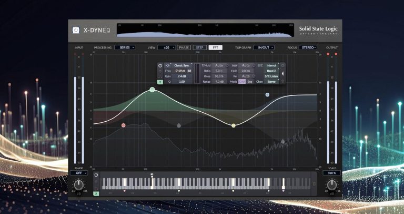Viewport: 404px width, 214px height.
Task: Click the headphones solo icon in band panel
Action: [x=160, y=76]
